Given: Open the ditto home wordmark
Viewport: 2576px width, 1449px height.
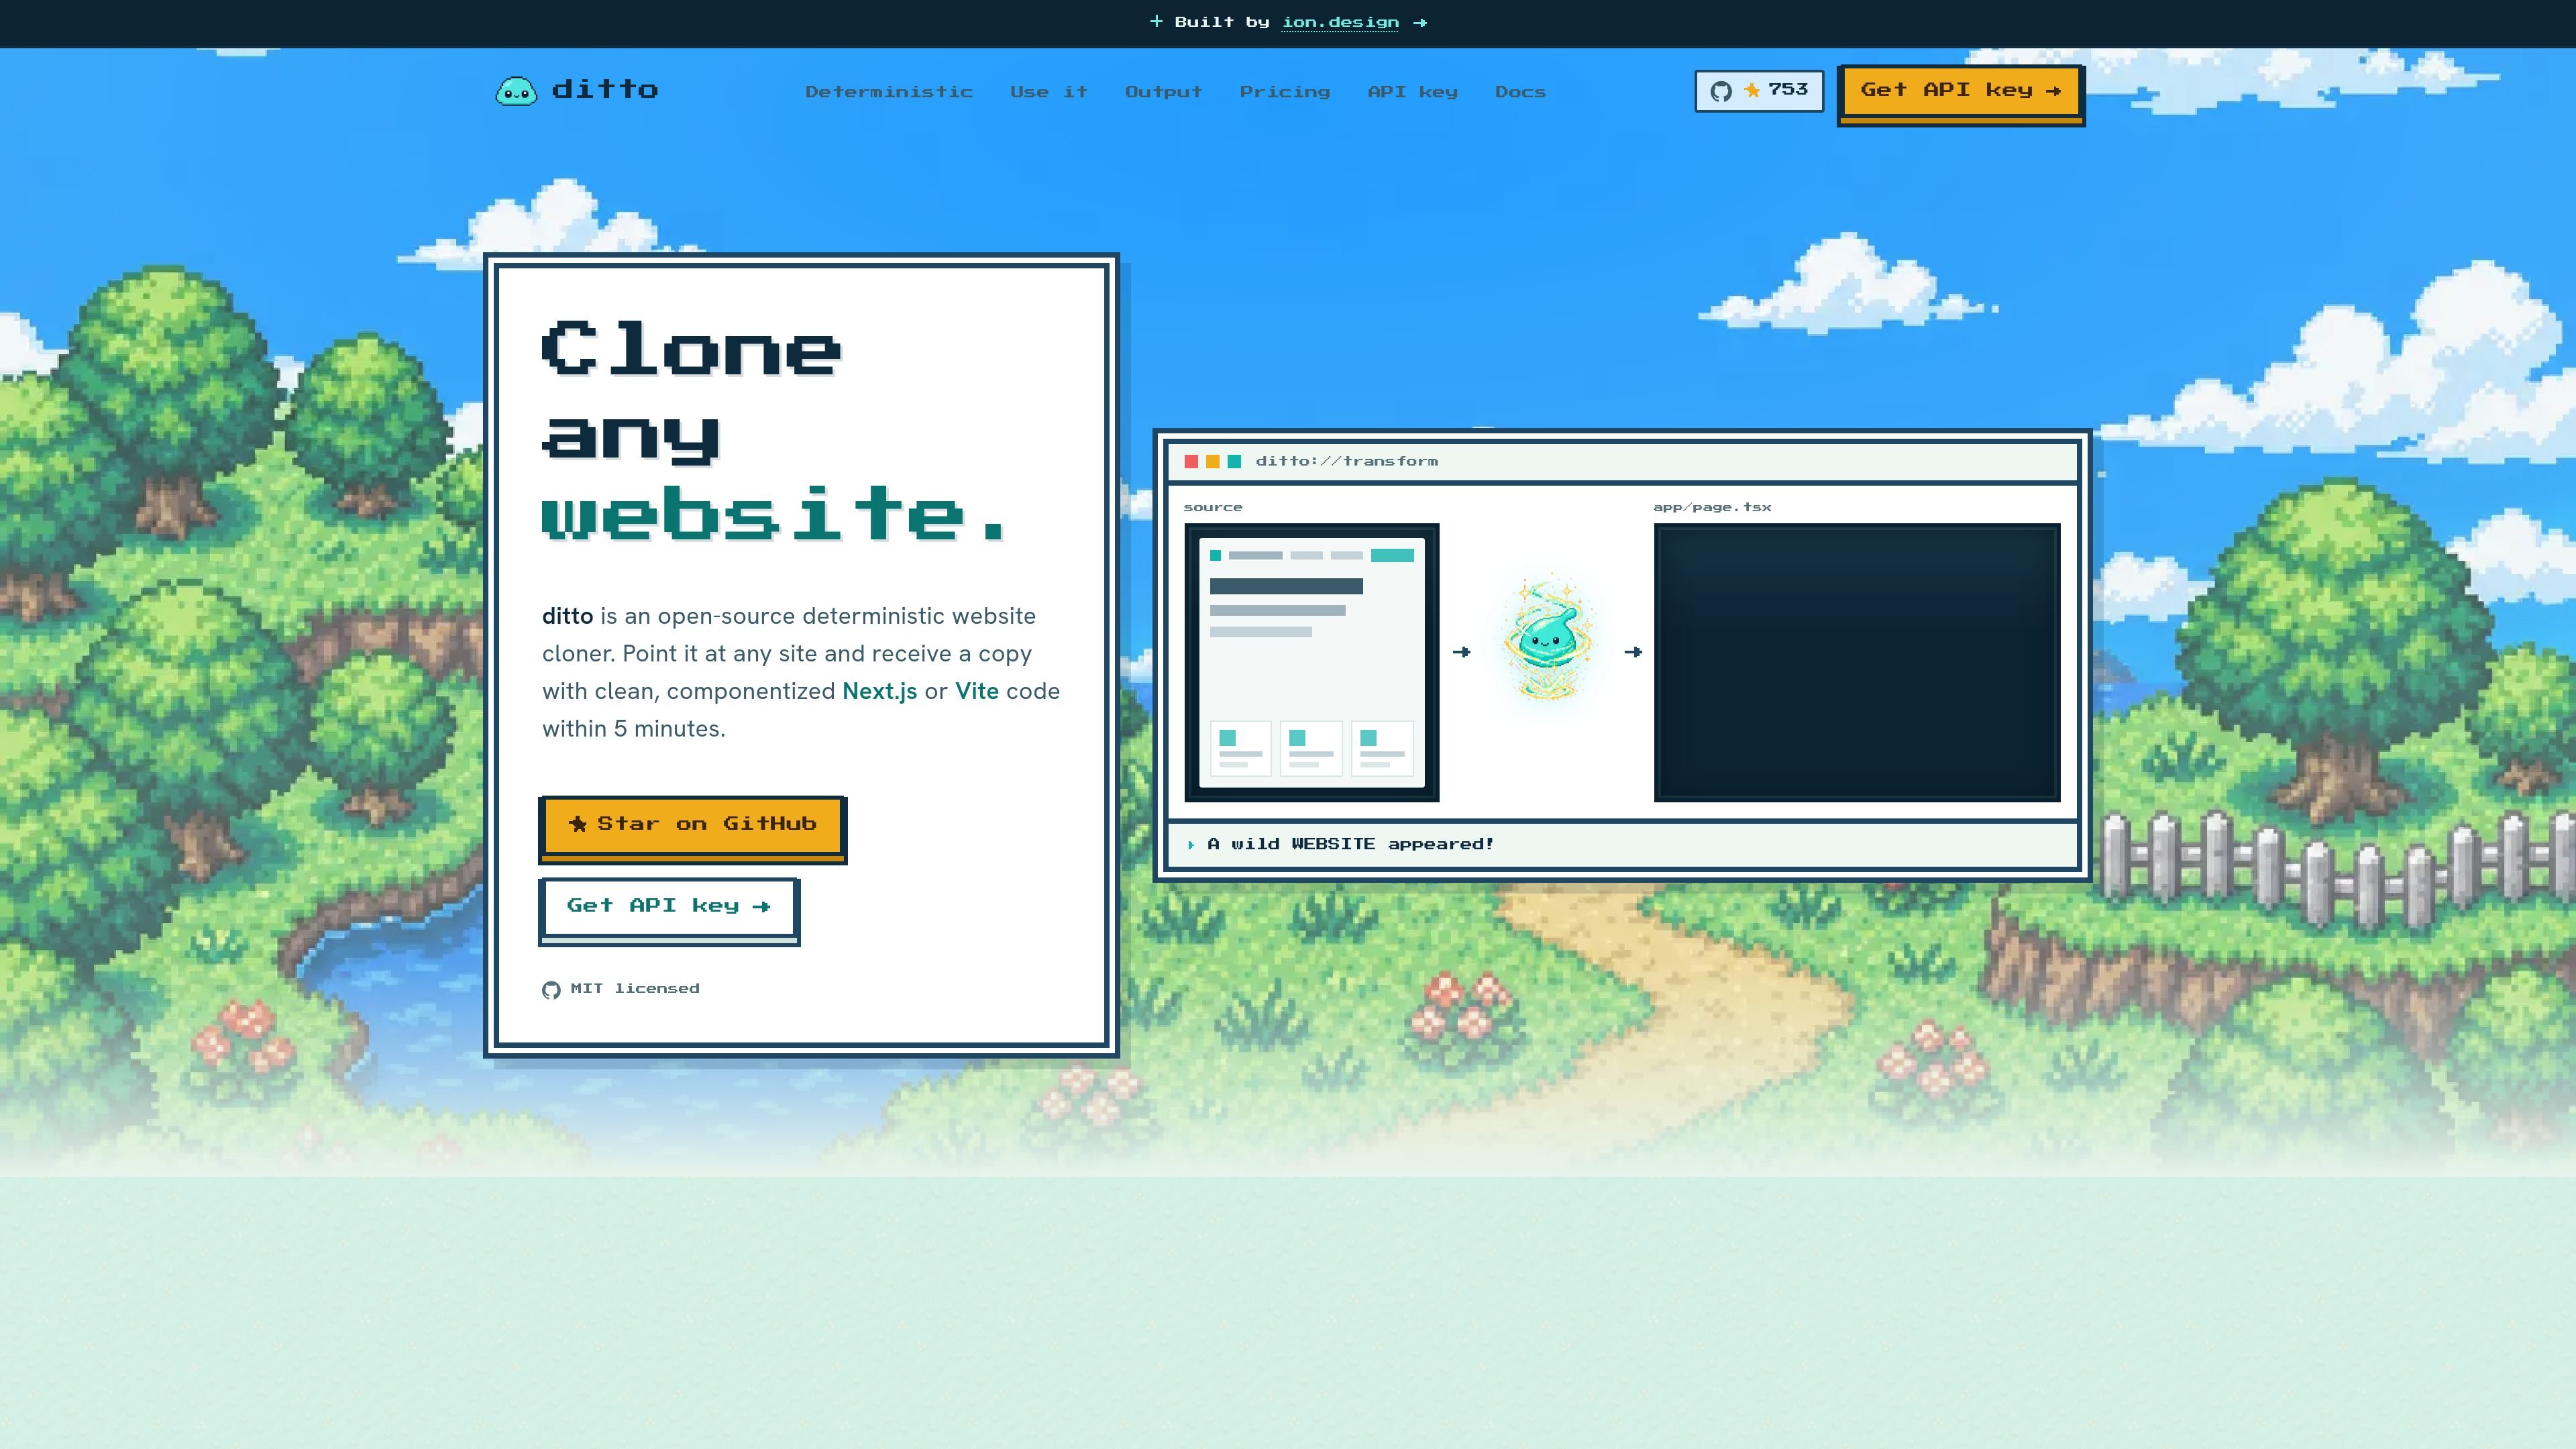Looking at the screenshot, I should coord(605,90).
